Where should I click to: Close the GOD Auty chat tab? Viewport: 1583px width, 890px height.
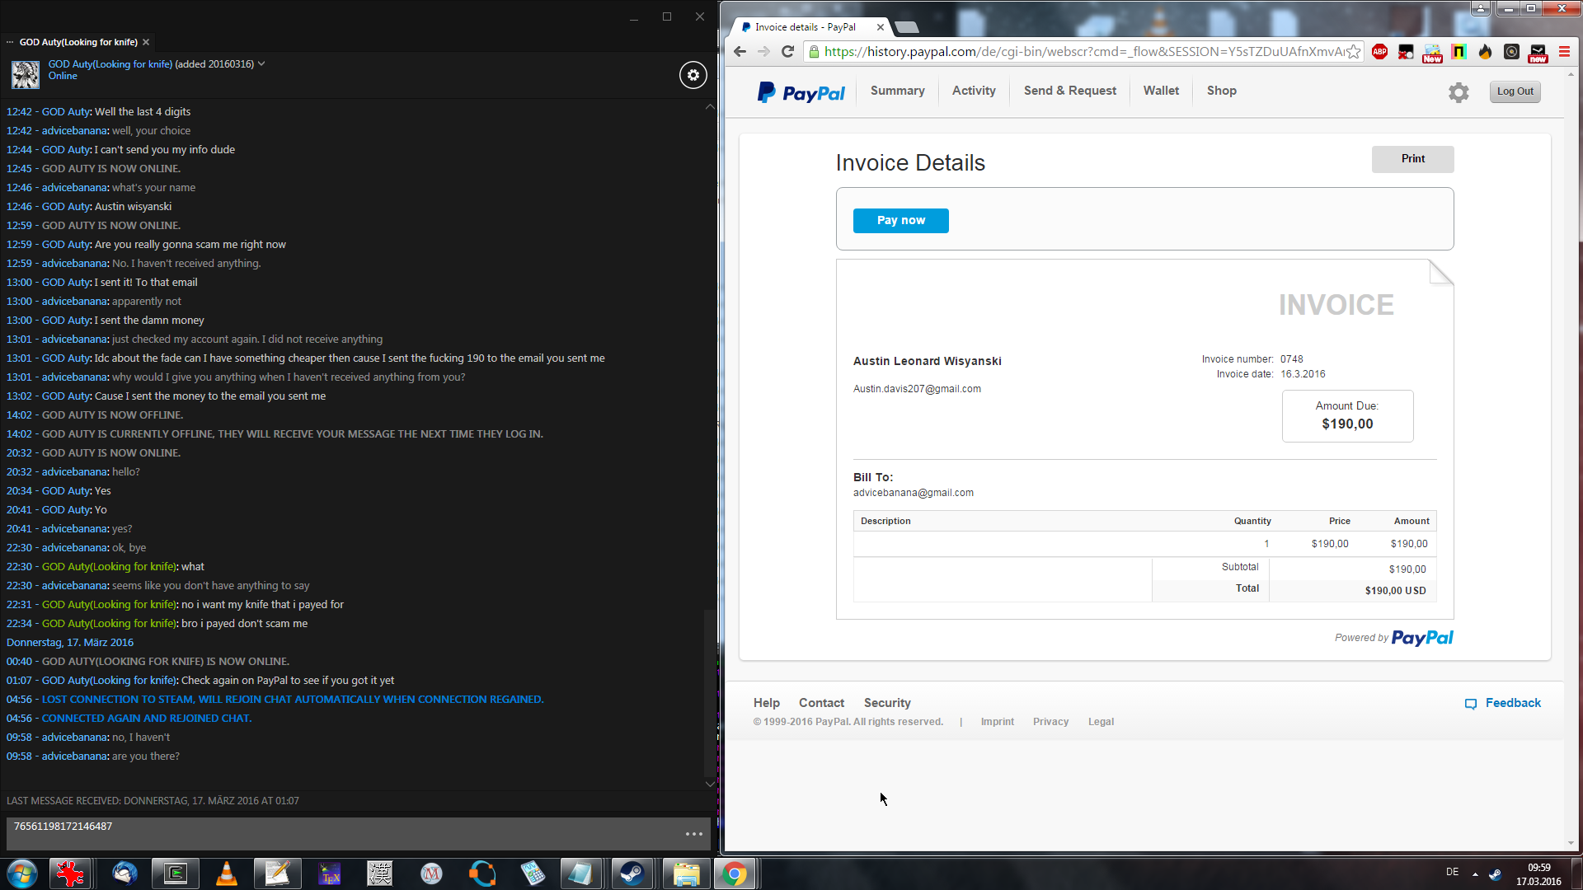(x=146, y=42)
